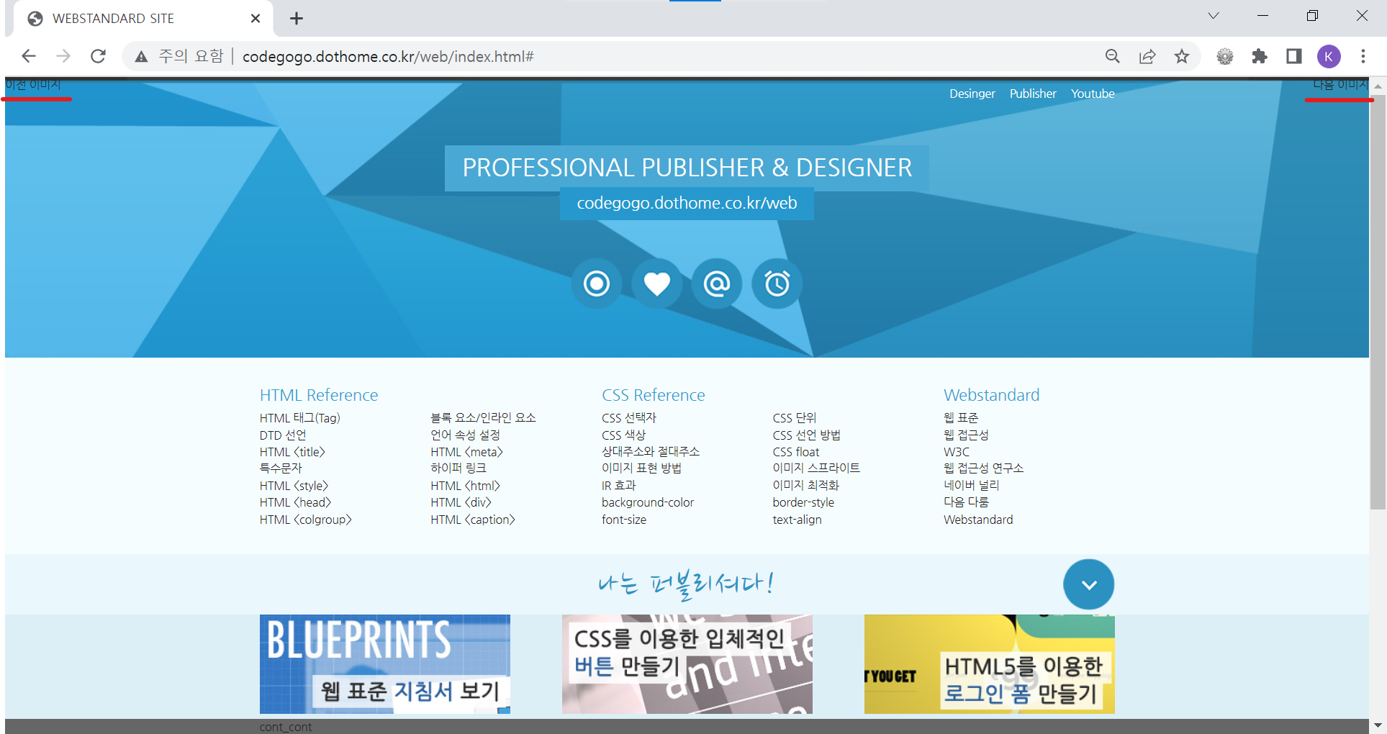Open the 하이퍼 링크 link
1387x734 pixels.
tap(458, 468)
